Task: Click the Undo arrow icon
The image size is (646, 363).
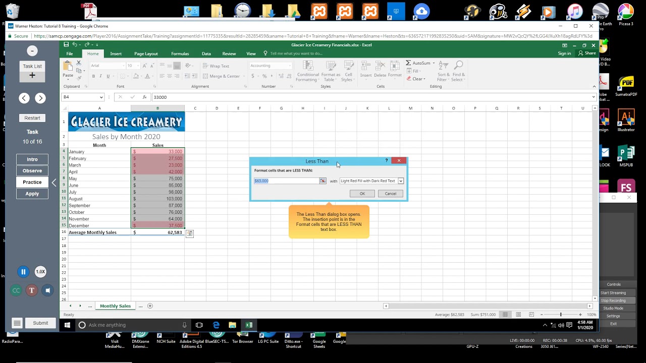Action: pos(74,45)
